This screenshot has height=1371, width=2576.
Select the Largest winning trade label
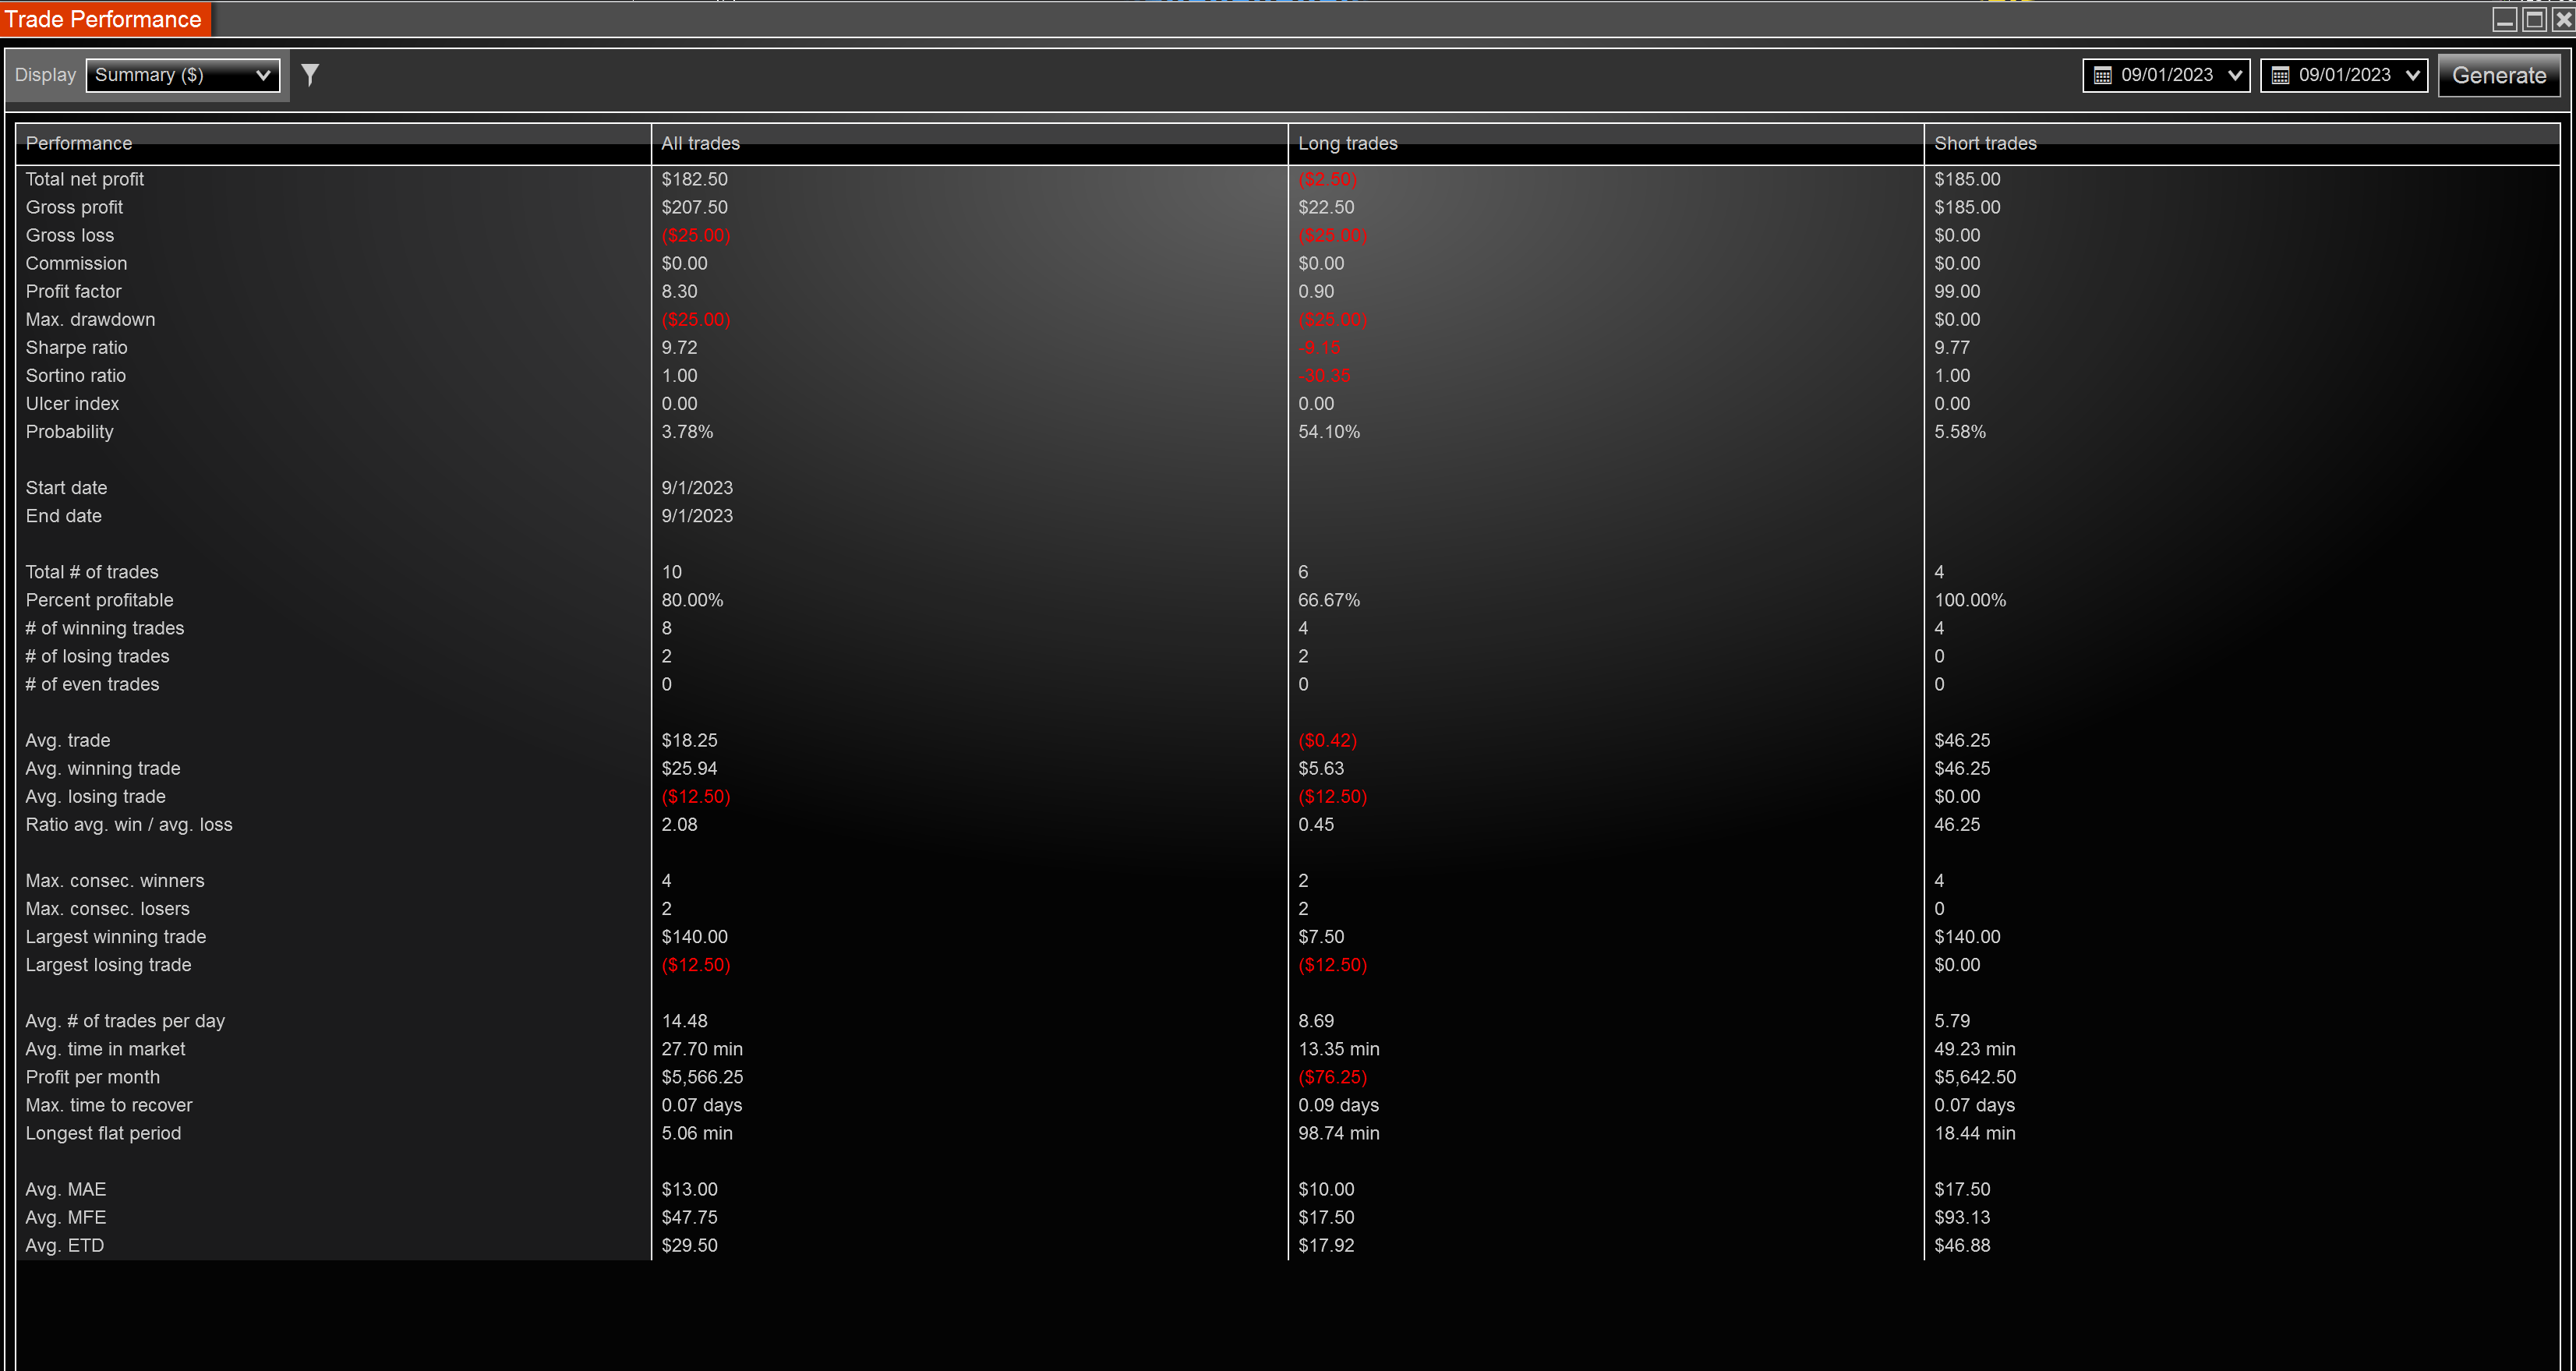pos(116,935)
